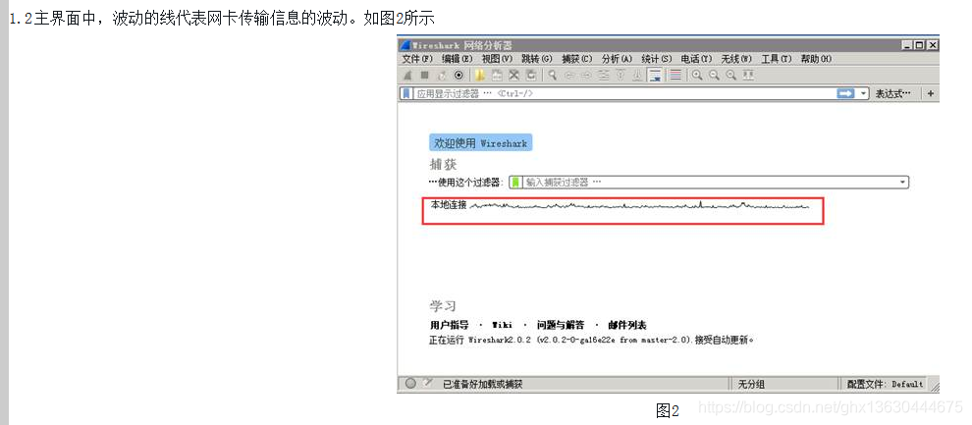The width and height of the screenshot is (972, 425).
Task: Open the 邮件列表 link
Action: pos(627,325)
